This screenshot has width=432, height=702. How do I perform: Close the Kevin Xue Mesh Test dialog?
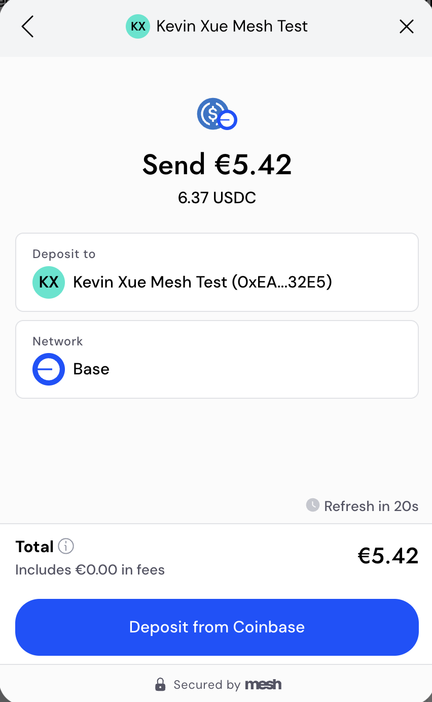(406, 26)
